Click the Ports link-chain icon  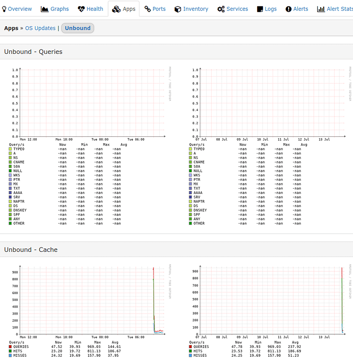[x=148, y=9]
